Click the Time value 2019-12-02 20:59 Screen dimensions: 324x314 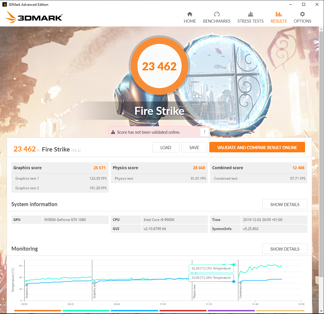(x=274, y=220)
